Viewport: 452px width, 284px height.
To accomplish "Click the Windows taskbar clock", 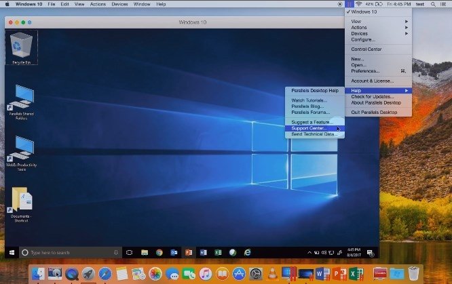I will click(354, 253).
